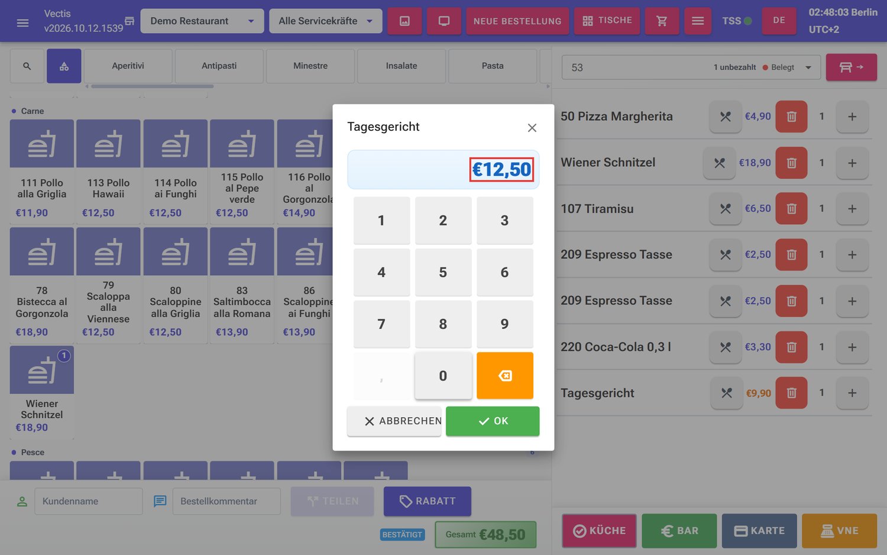Pay by card with the KARTE button
This screenshot has width=887, height=555.
[x=759, y=531]
